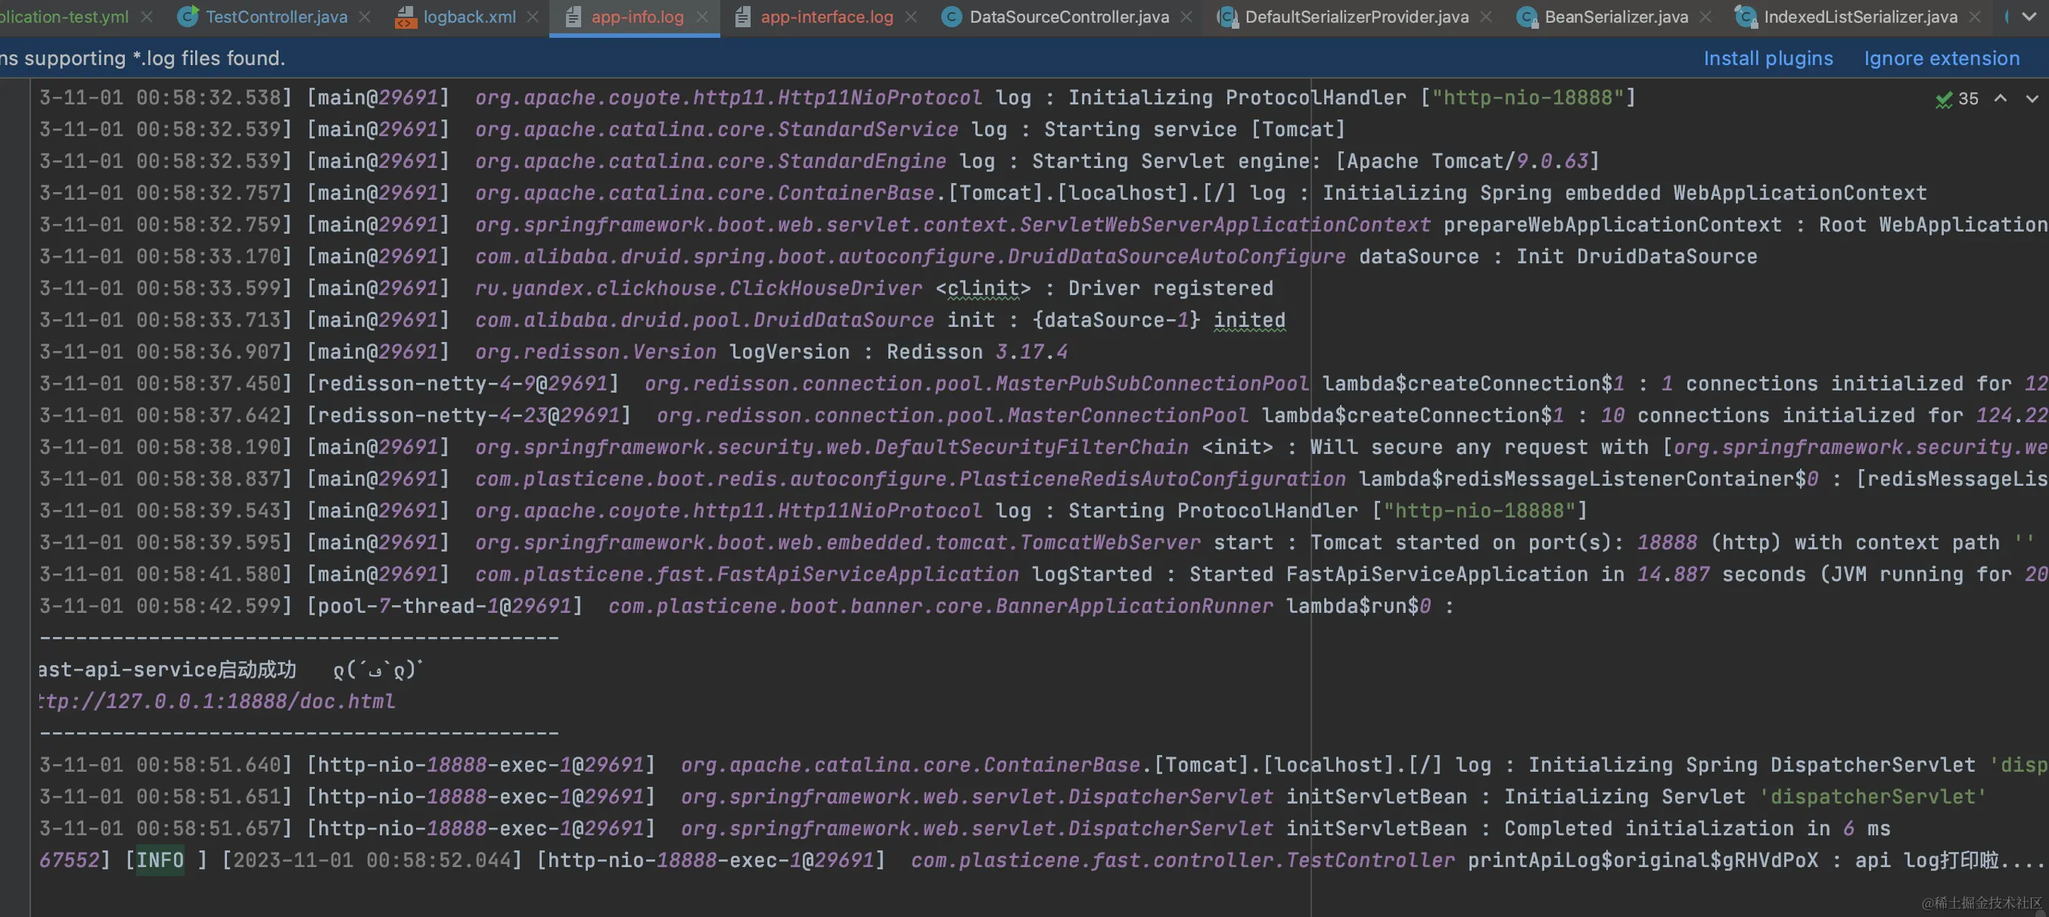
Task: Click the Install plugins link
Action: click(1768, 58)
